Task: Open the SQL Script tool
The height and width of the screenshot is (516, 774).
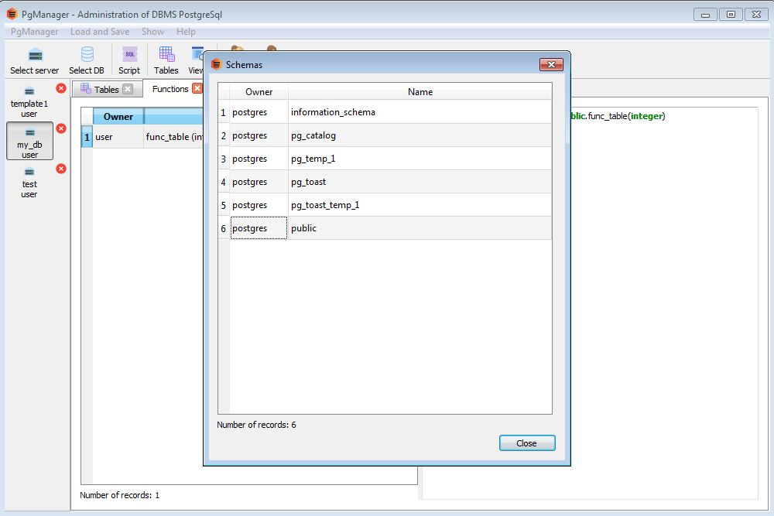Action: click(x=129, y=60)
